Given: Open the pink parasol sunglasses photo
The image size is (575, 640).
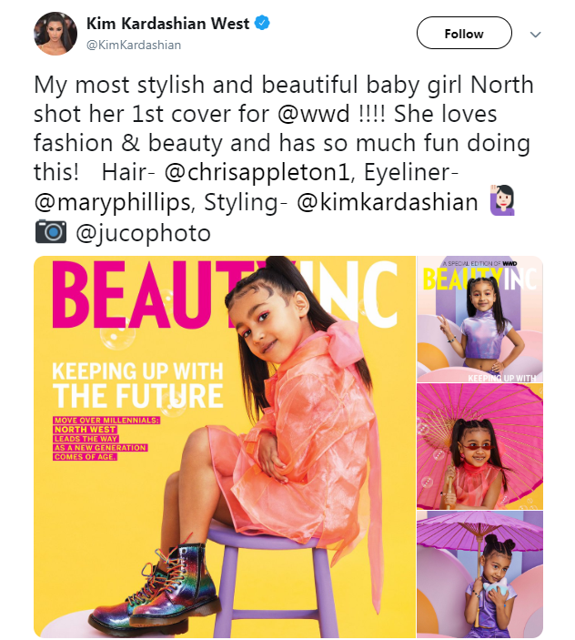Looking at the screenshot, I should [480, 446].
